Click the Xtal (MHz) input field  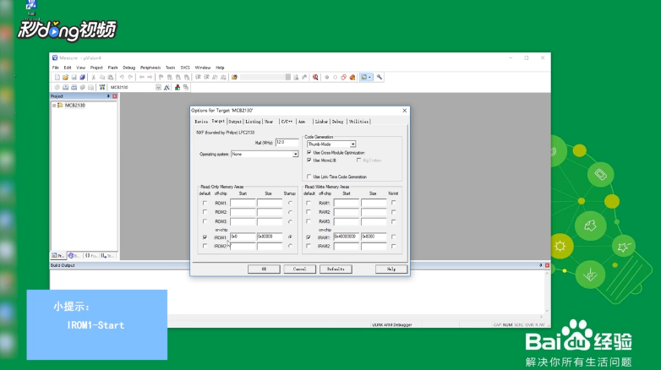[287, 143]
